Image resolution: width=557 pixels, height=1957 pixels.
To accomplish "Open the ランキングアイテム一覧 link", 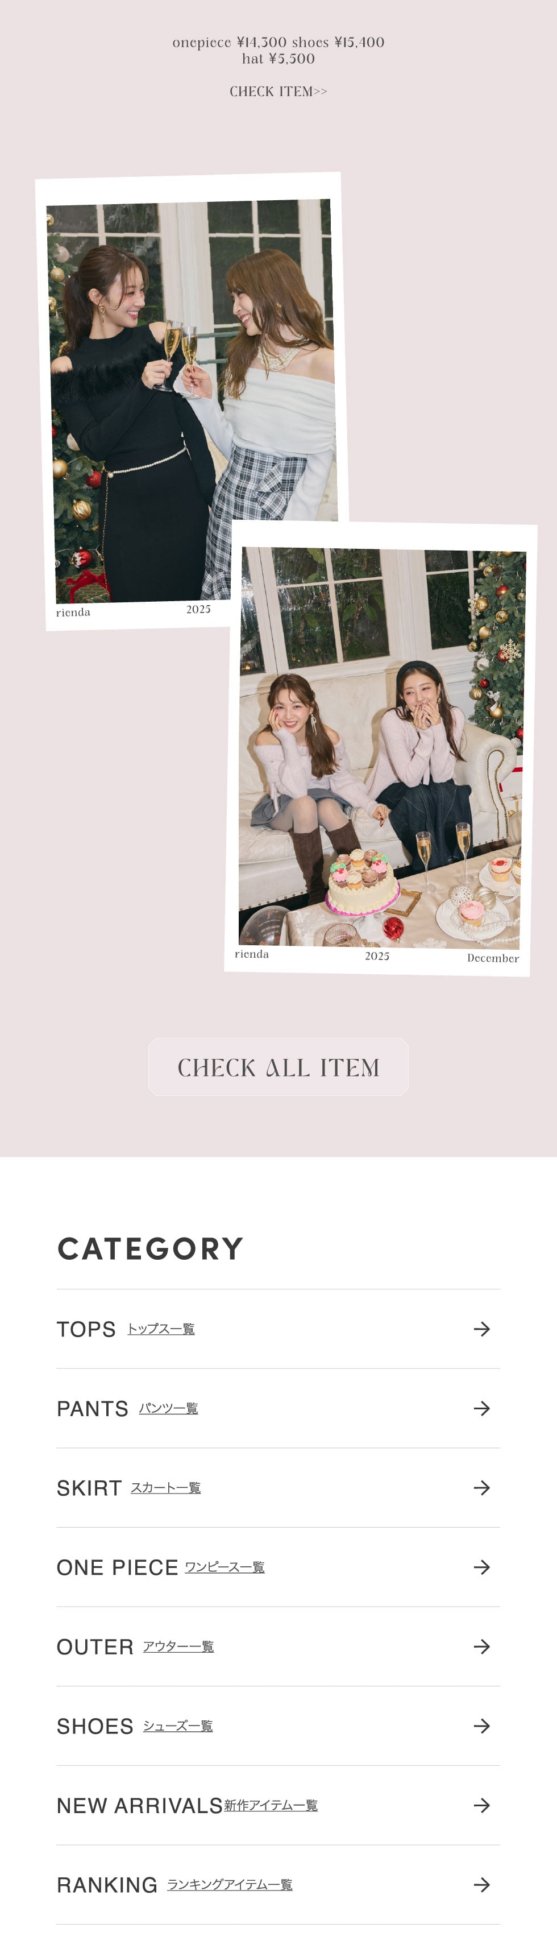I will point(230,1885).
